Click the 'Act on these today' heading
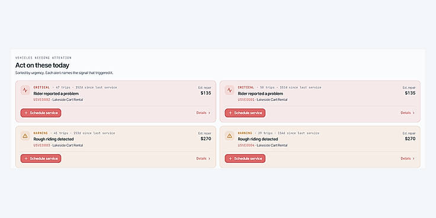Image resolution: width=436 pixels, height=218 pixels. [x=42, y=65]
